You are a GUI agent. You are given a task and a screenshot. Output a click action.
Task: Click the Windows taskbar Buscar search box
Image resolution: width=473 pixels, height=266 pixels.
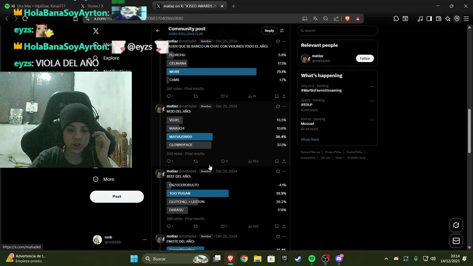[176, 259]
